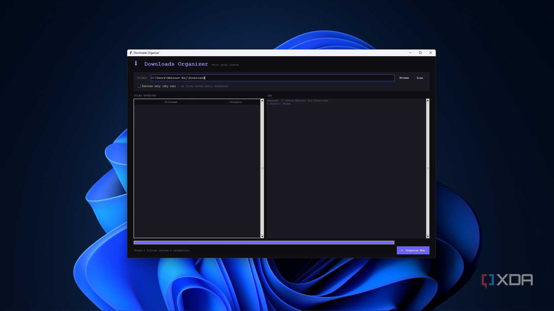The image size is (554, 311).
Task: Click the log panel scrollbar down arrow
Action: click(428, 237)
